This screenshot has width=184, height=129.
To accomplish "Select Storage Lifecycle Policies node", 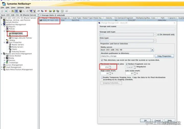I will (x=21, y=38).
